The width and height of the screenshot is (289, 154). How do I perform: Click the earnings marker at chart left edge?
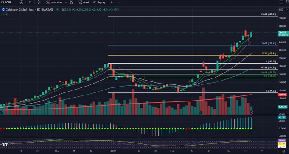(x=1, y=112)
